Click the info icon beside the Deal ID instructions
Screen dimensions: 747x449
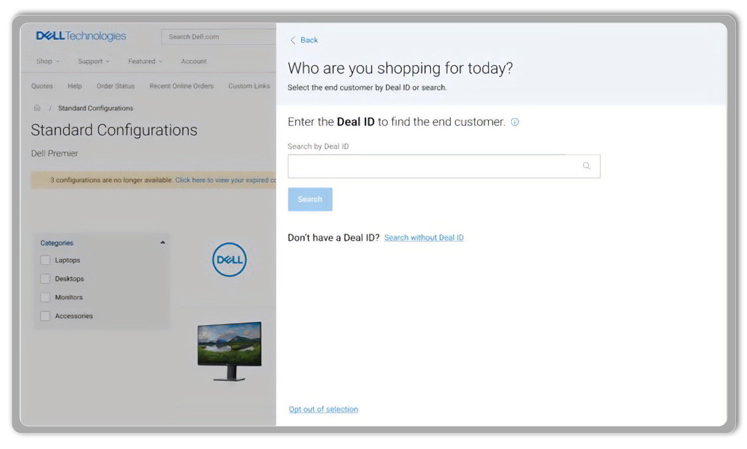515,122
